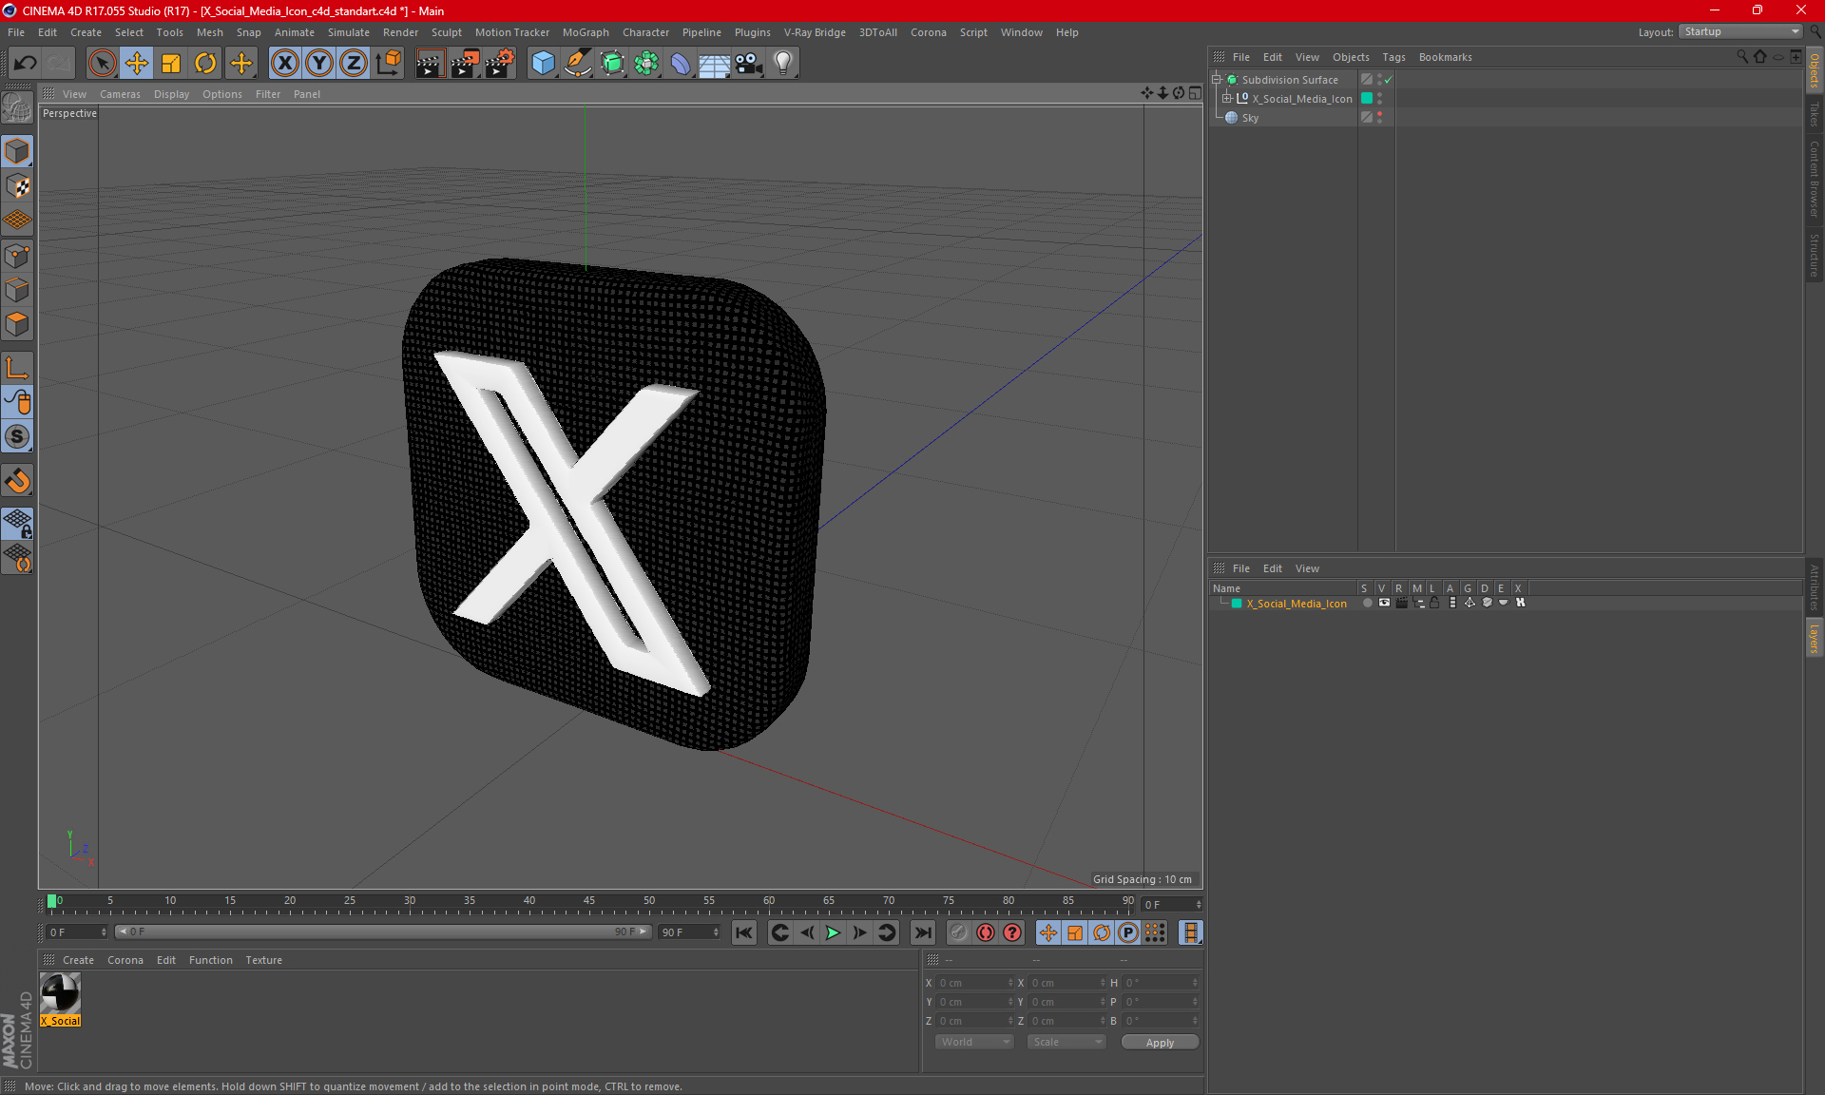Open the Sculpt menu

click(x=446, y=32)
